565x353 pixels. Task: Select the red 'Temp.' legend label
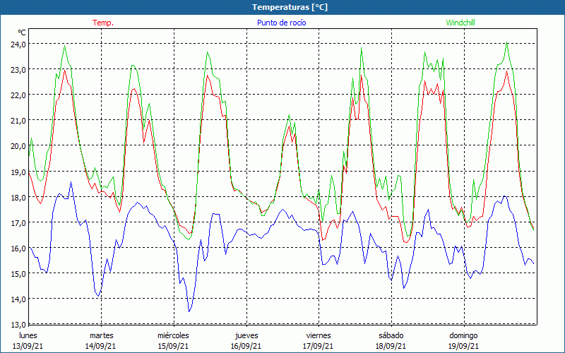tap(103, 23)
